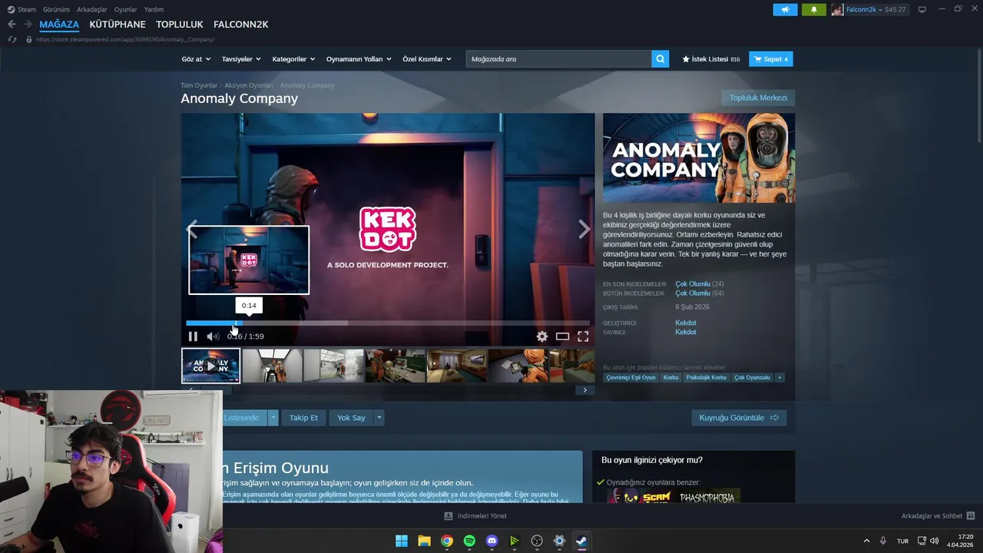Open Falconn2k account dropdown
Viewport: 983px width, 553px height.
(872, 9)
